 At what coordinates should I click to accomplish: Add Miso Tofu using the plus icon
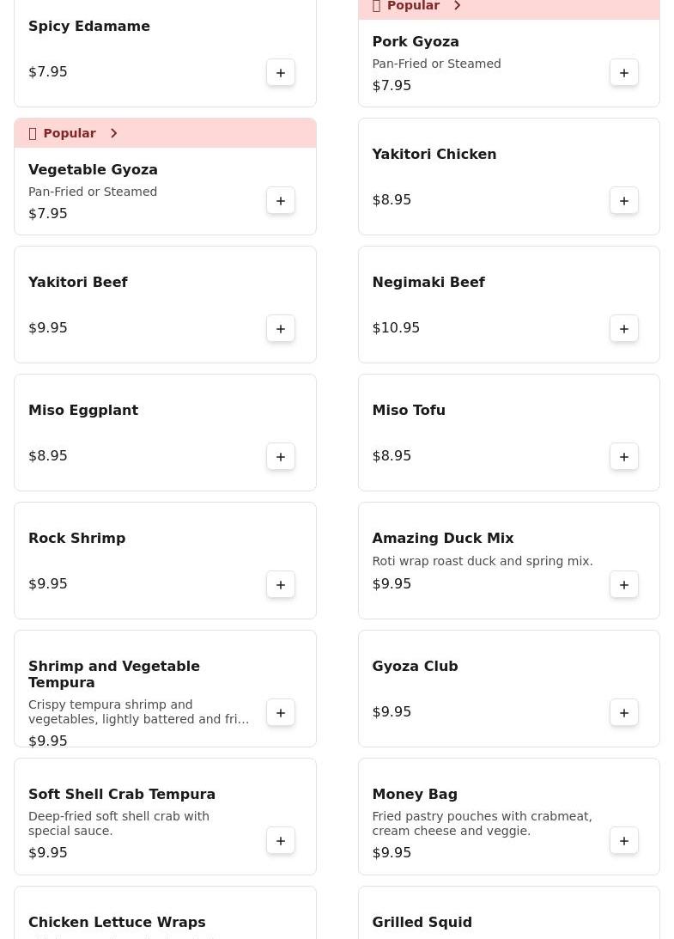pos(623,457)
